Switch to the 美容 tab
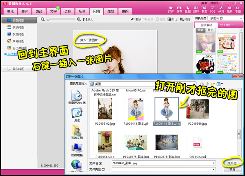 click(24, 11)
